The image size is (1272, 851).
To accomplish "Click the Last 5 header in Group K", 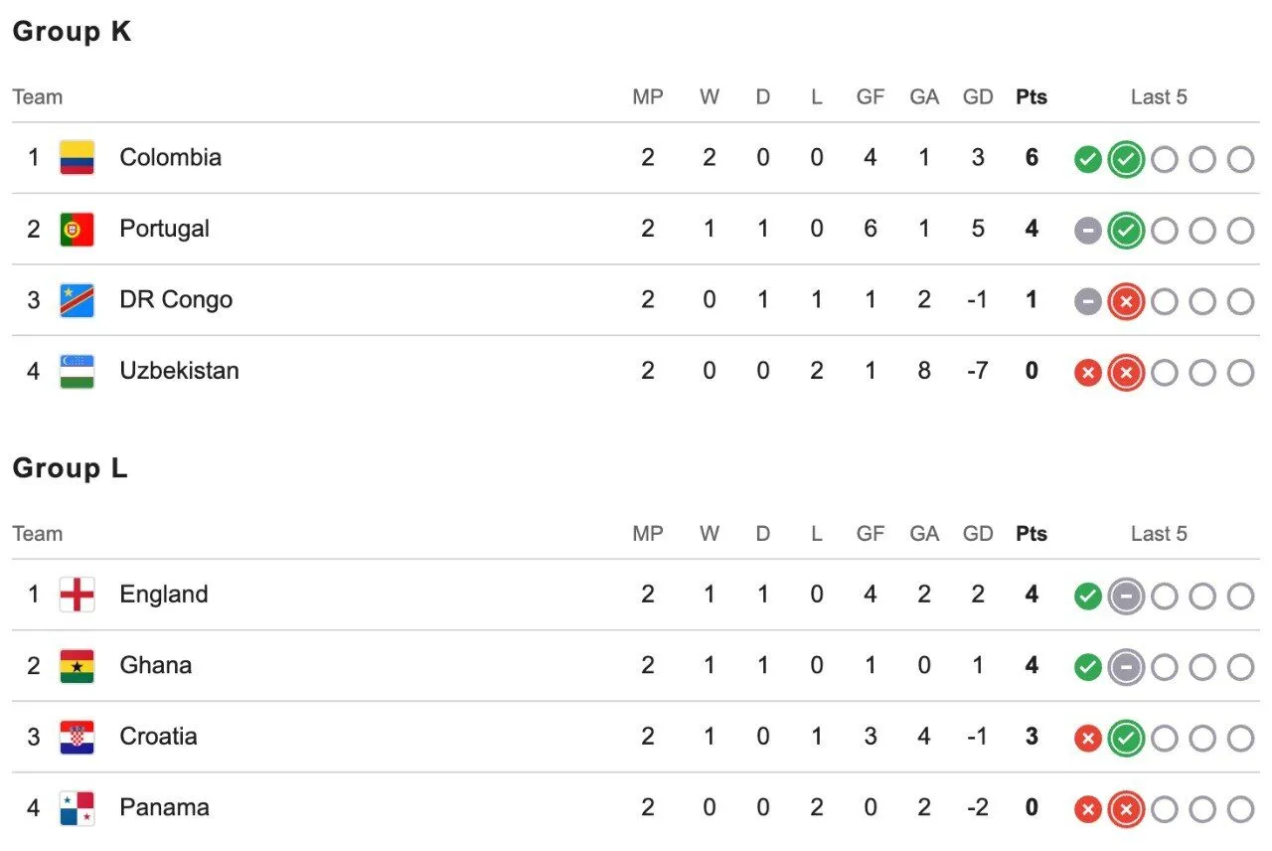I will coord(1159,97).
